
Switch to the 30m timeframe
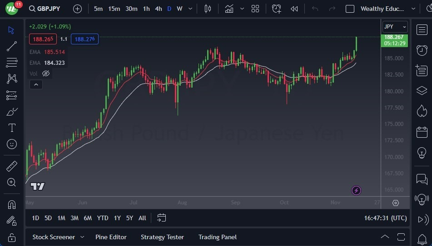(131, 9)
